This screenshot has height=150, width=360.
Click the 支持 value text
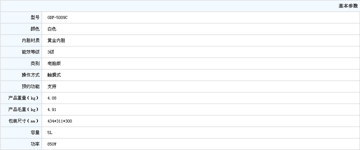click(x=52, y=87)
